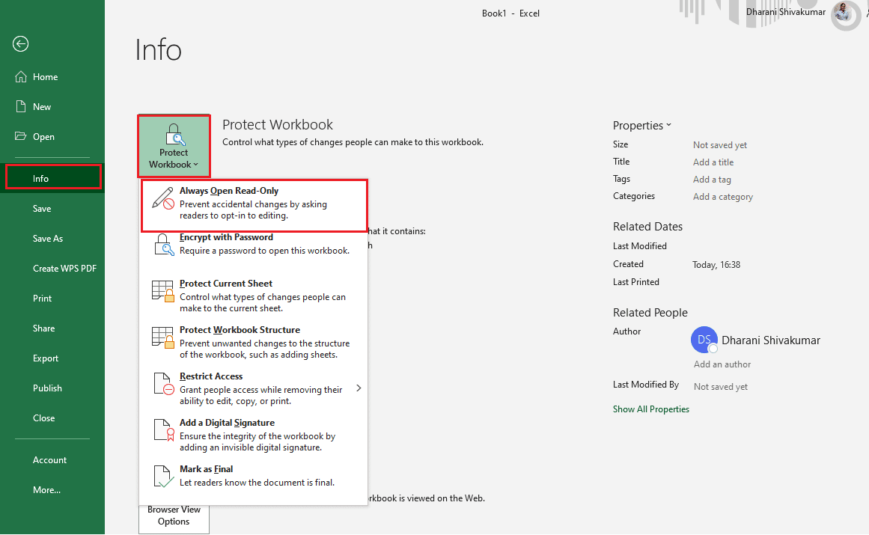Open the Save As menu item
The height and width of the screenshot is (535, 869).
[48, 239]
